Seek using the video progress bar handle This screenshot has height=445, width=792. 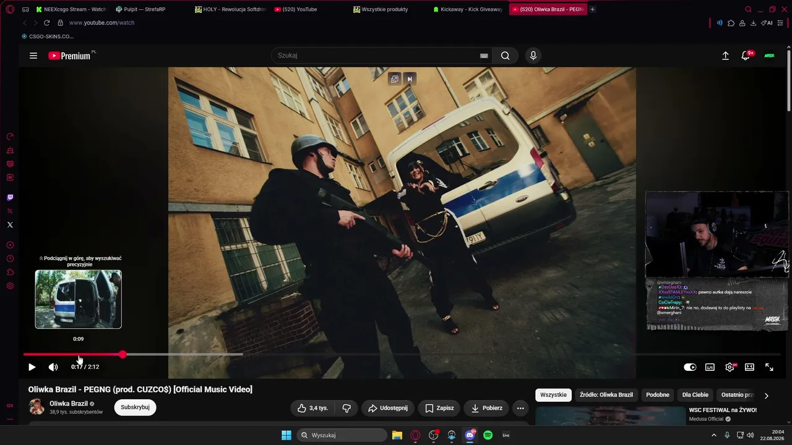pyautogui.click(x=123, y=354)
